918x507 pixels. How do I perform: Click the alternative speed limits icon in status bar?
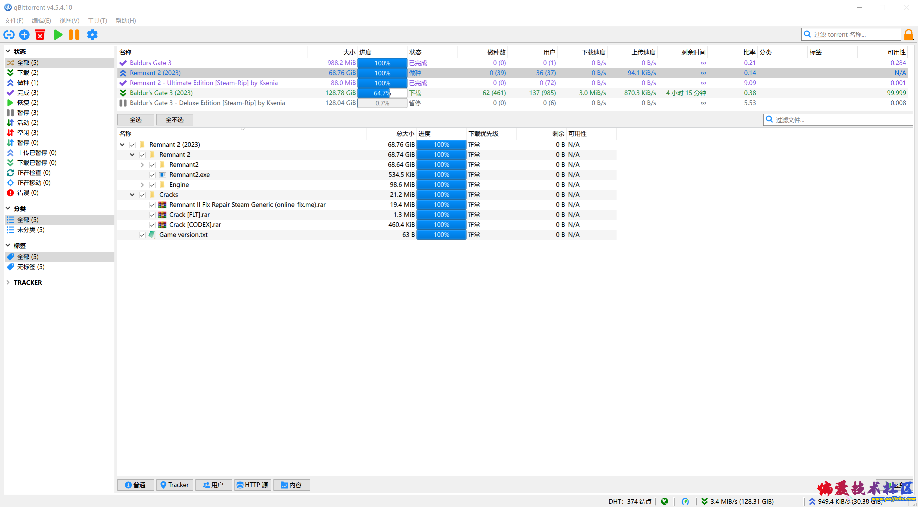coord(685,501)
